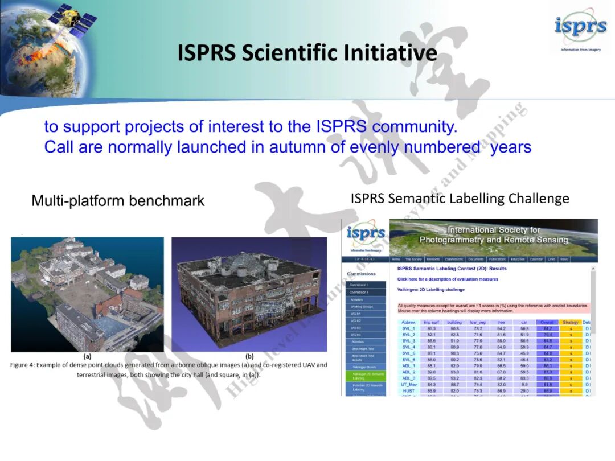Image resolution: width=615 pixels, height=461 pixels.
Task: Open the Publications menu item
Action: point(497,259)
